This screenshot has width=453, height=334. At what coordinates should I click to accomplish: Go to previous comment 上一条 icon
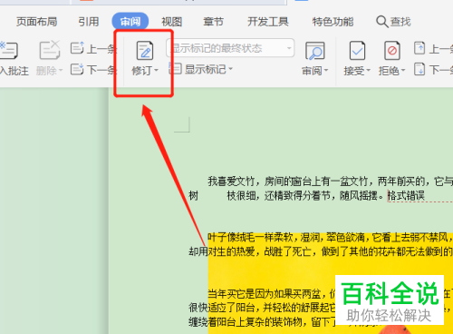(x=77, y=48)
